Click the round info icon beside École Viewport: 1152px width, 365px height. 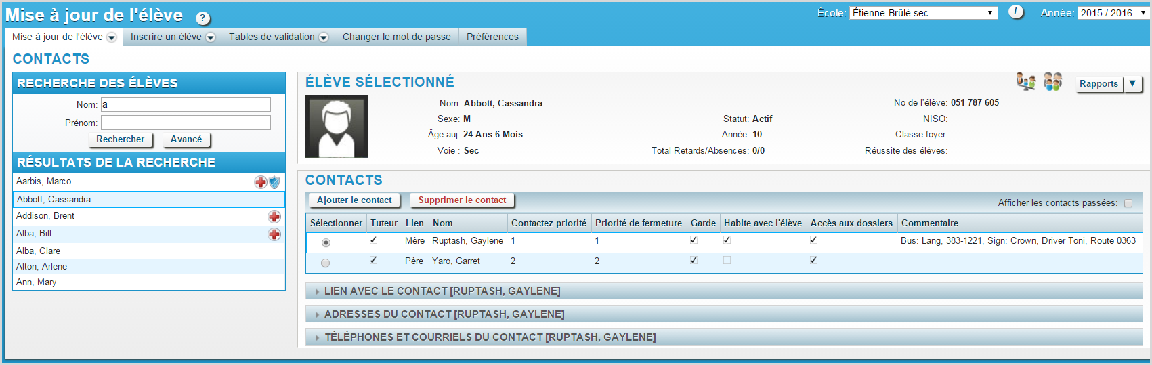(x=1016, y=12)
